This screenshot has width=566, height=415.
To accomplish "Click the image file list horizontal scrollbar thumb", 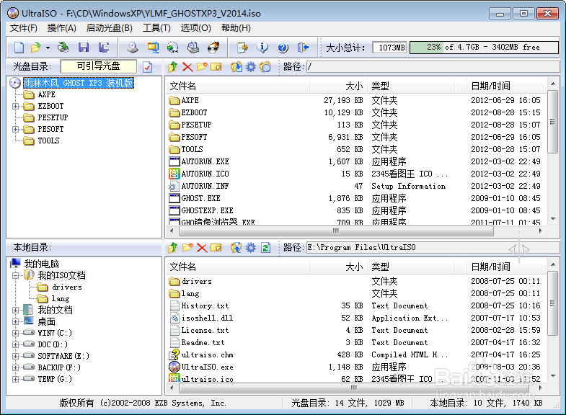I will pos(335,231).
